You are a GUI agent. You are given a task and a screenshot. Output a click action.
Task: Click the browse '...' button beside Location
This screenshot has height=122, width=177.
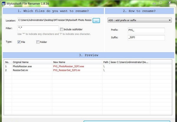click(96, 21)
